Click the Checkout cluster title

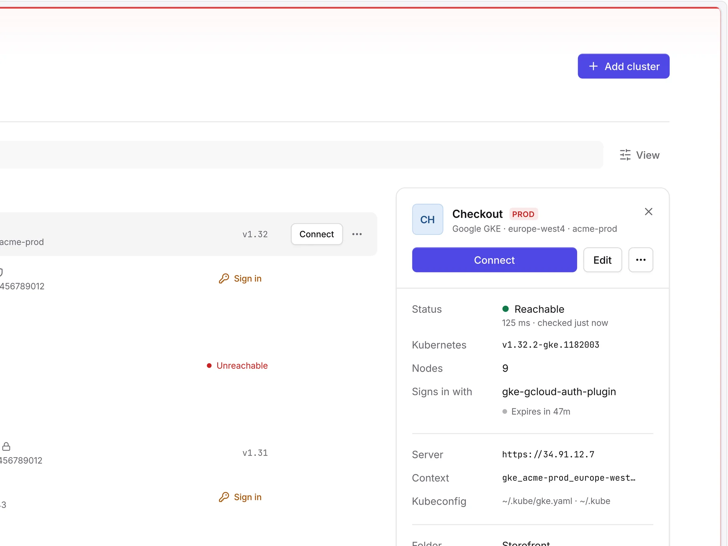[477, 214]
